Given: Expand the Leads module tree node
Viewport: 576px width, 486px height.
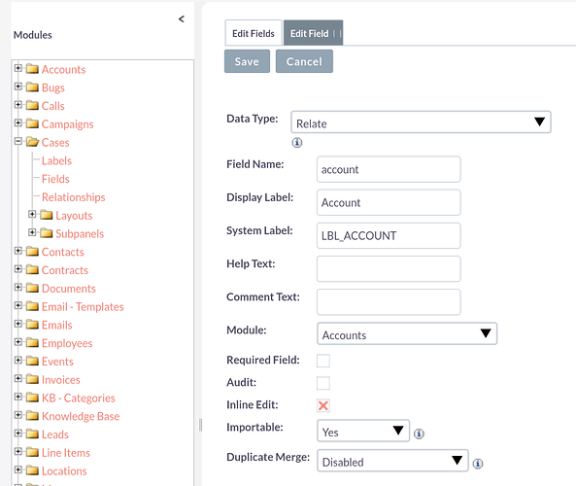Looking at the screenshot, I should [18, 434].
